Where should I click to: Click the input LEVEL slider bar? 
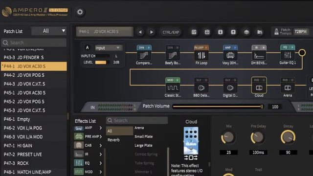pyautogui.click(x=102, y=63)
